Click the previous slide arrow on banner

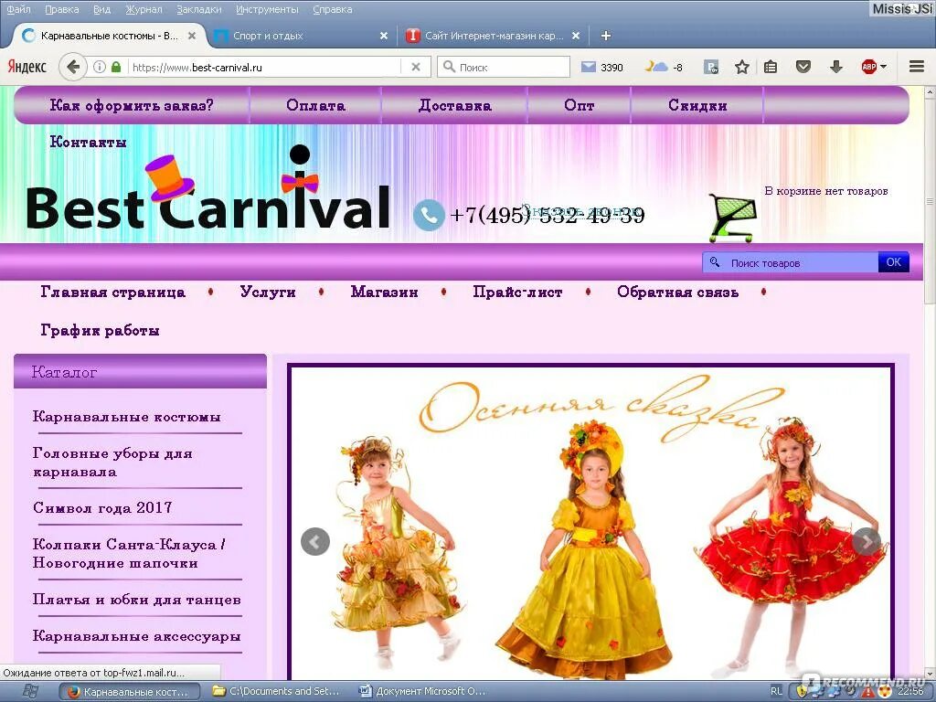tap(315, 542)
